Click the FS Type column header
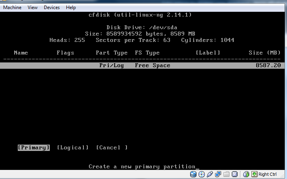 [x=147, y=53]
